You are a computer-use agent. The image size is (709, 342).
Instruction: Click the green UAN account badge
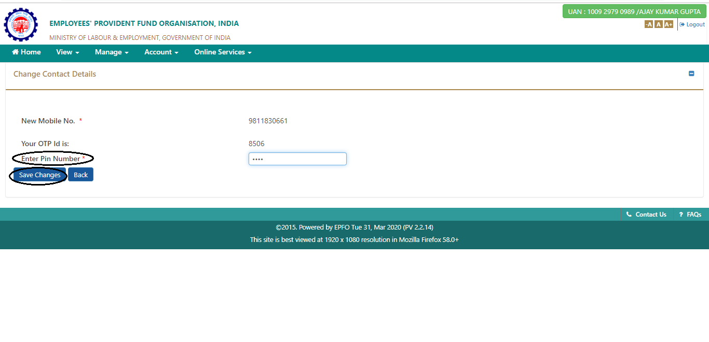(x=634, y=11)
